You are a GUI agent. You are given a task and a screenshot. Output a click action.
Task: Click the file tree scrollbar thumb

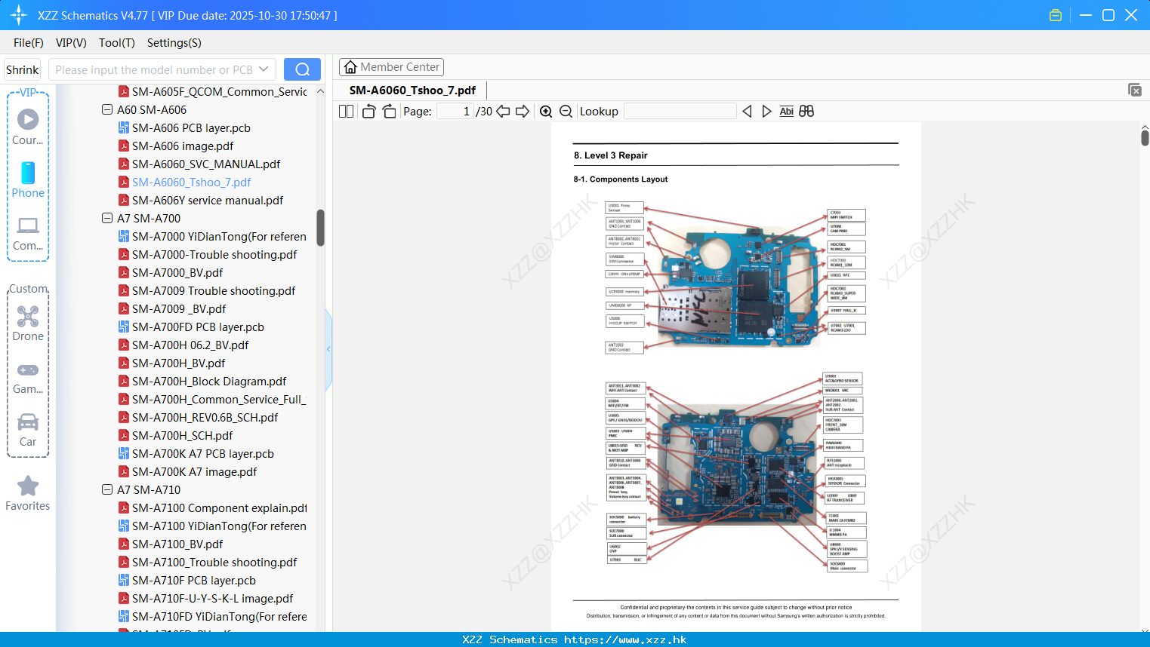pyautogui.click(x=320, y=228)
